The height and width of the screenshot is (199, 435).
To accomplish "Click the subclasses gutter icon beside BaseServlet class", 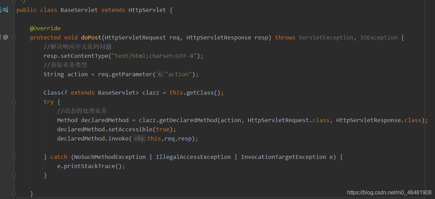I will [5, 10].
